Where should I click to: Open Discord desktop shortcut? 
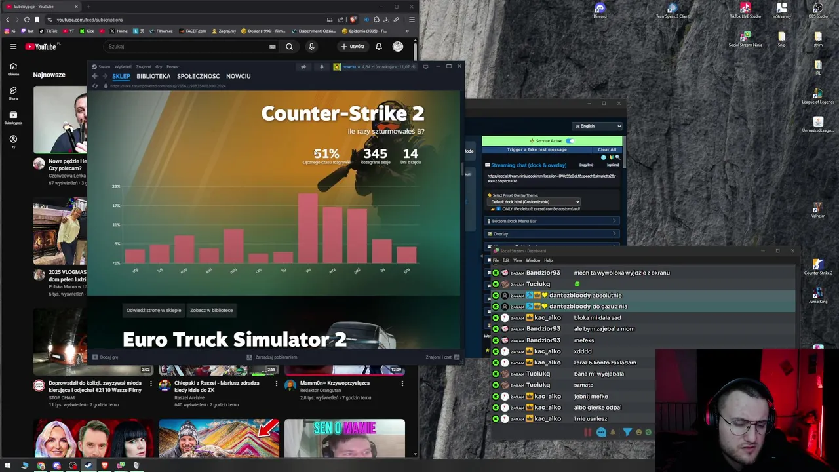[600, 10]
